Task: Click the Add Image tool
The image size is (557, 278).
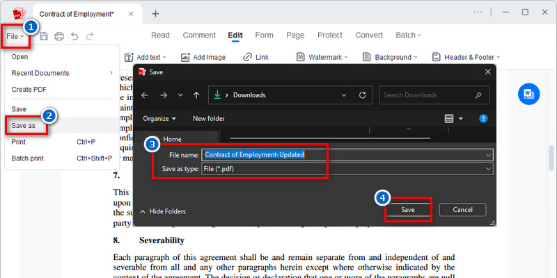Action: pyautogui.click(x=203, y=57)
